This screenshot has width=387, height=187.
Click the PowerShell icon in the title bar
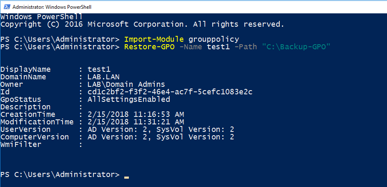(x=7, y=7)
